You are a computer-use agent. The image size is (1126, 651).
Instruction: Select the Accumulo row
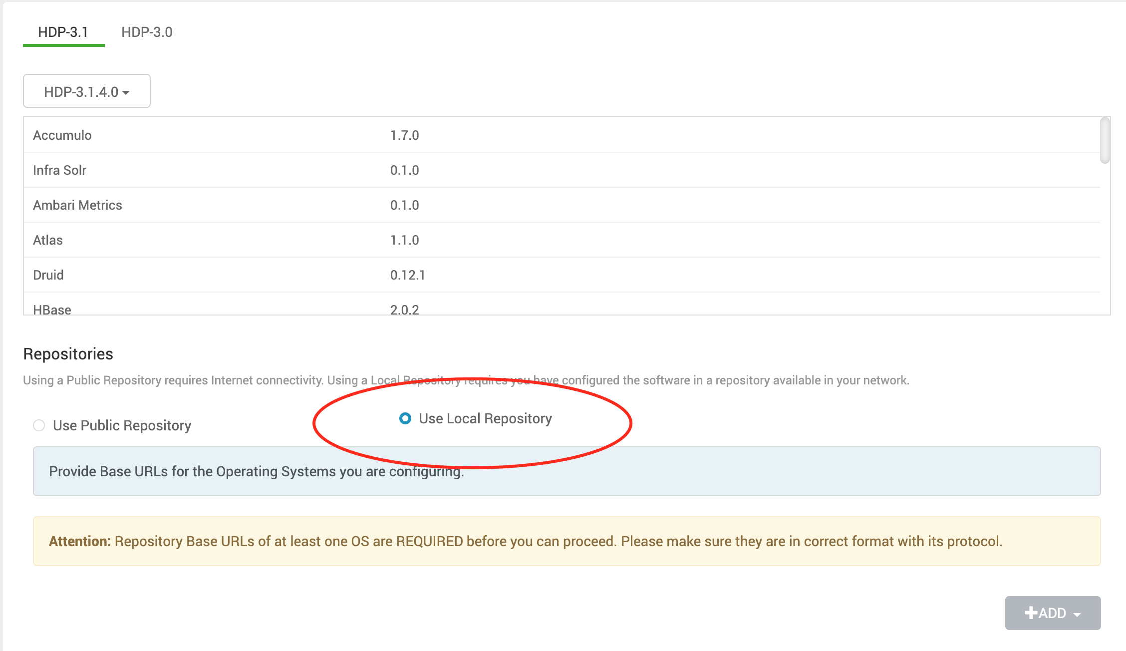point(62,135)
